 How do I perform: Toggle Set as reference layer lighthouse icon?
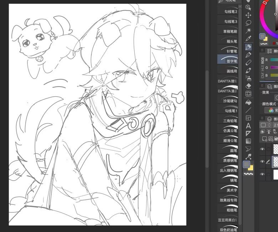(x=269, y=132)
